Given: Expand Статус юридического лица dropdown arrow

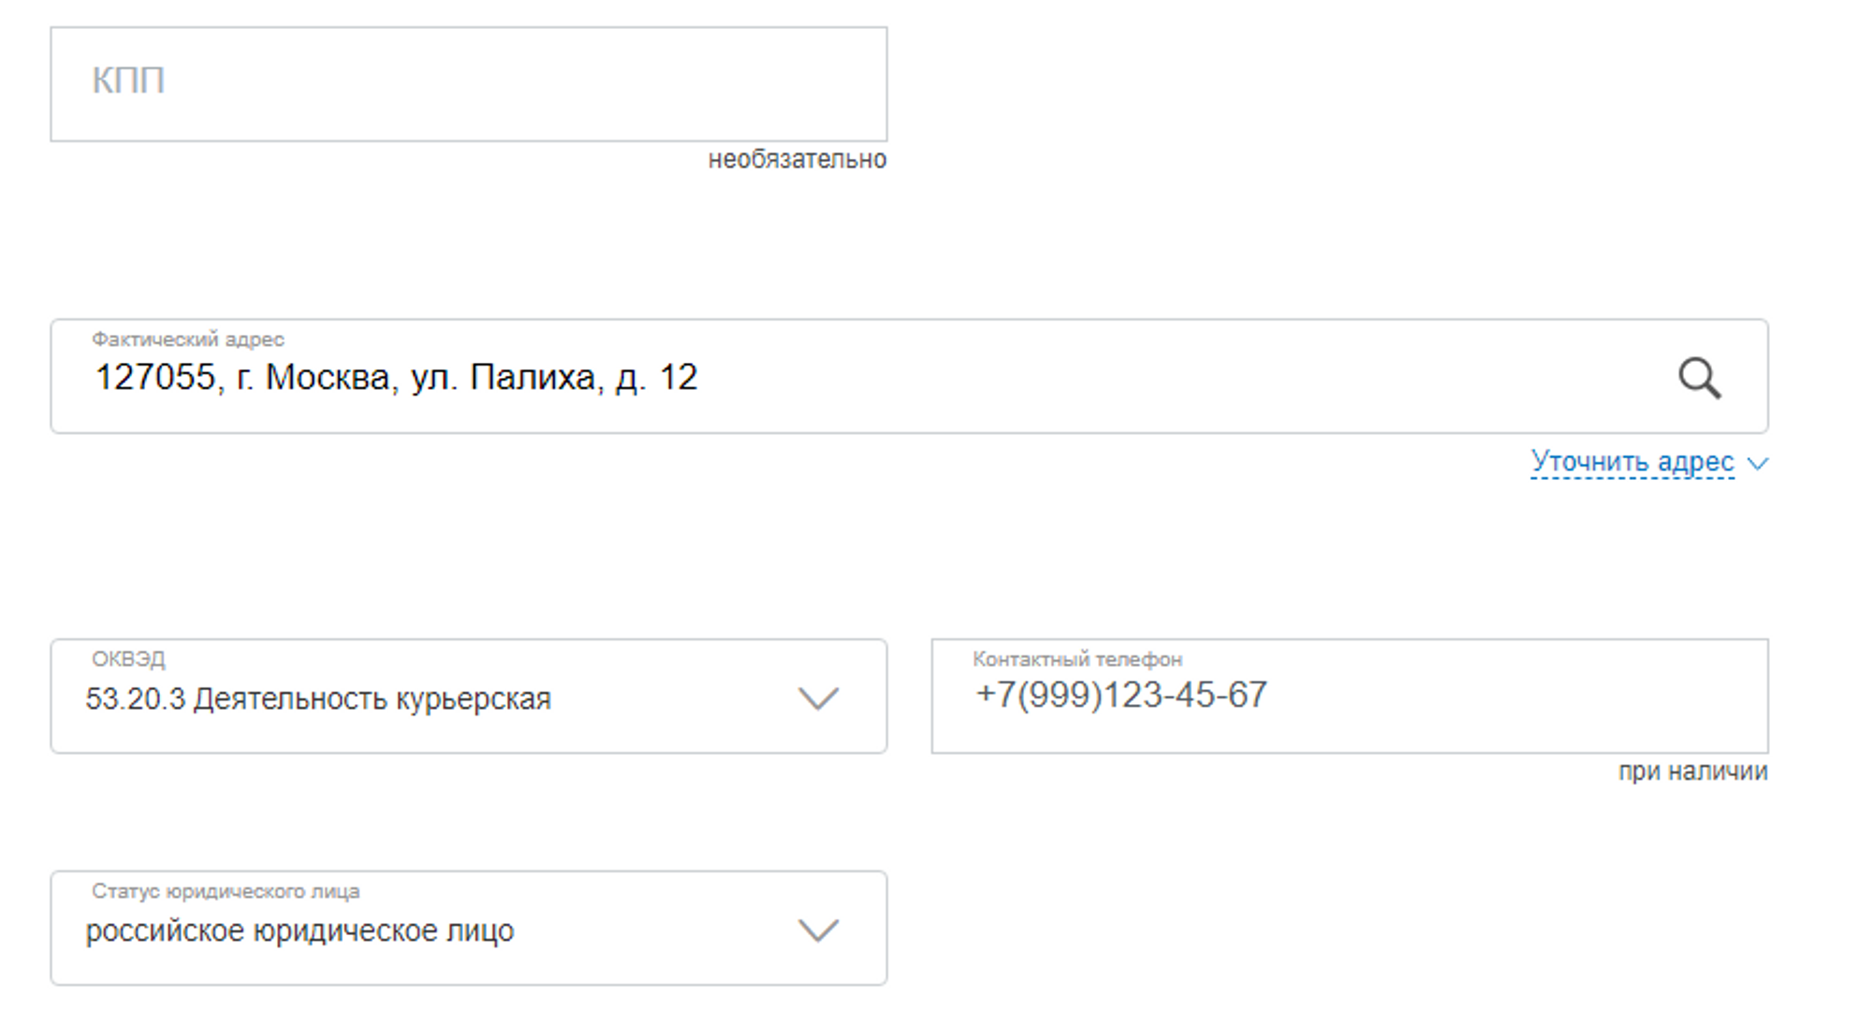Looking at the screenshot, I should [818, 930].
